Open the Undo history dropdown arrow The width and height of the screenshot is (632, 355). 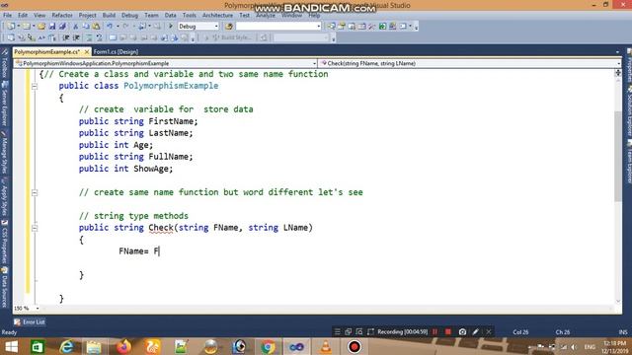pyautogui.click(x=118, y=27)
